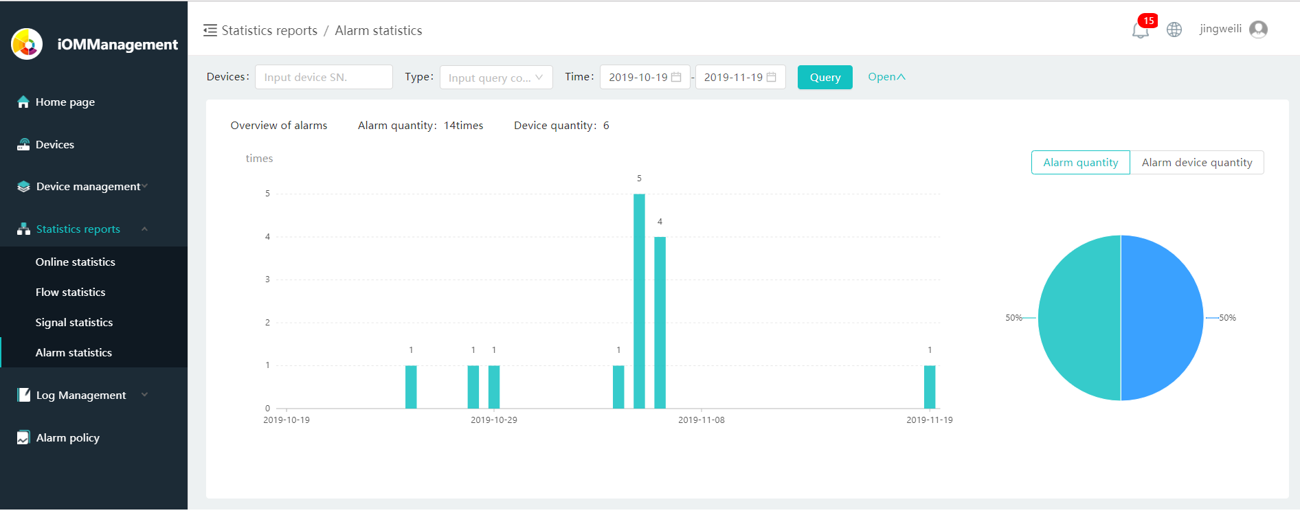Open the Type query dropdown
Viewport: 1300px width, 515px height.
click(x=495, y=78)
